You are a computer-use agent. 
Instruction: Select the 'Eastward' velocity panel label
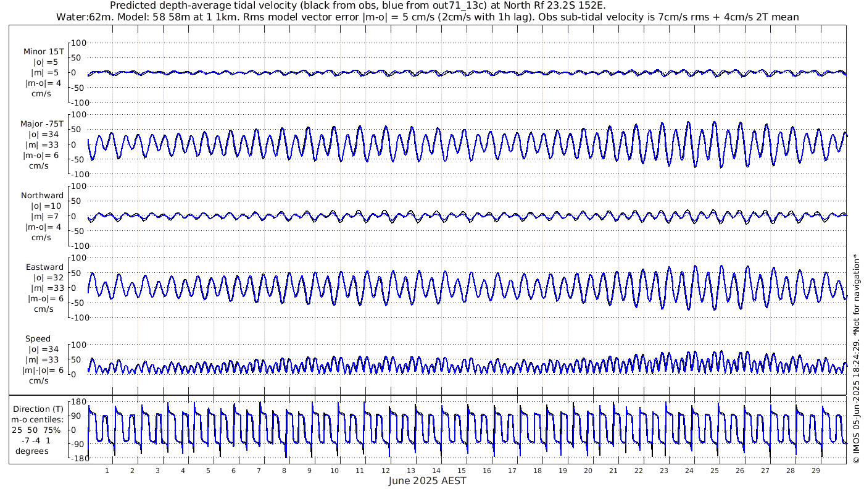[x=44, y=267]
